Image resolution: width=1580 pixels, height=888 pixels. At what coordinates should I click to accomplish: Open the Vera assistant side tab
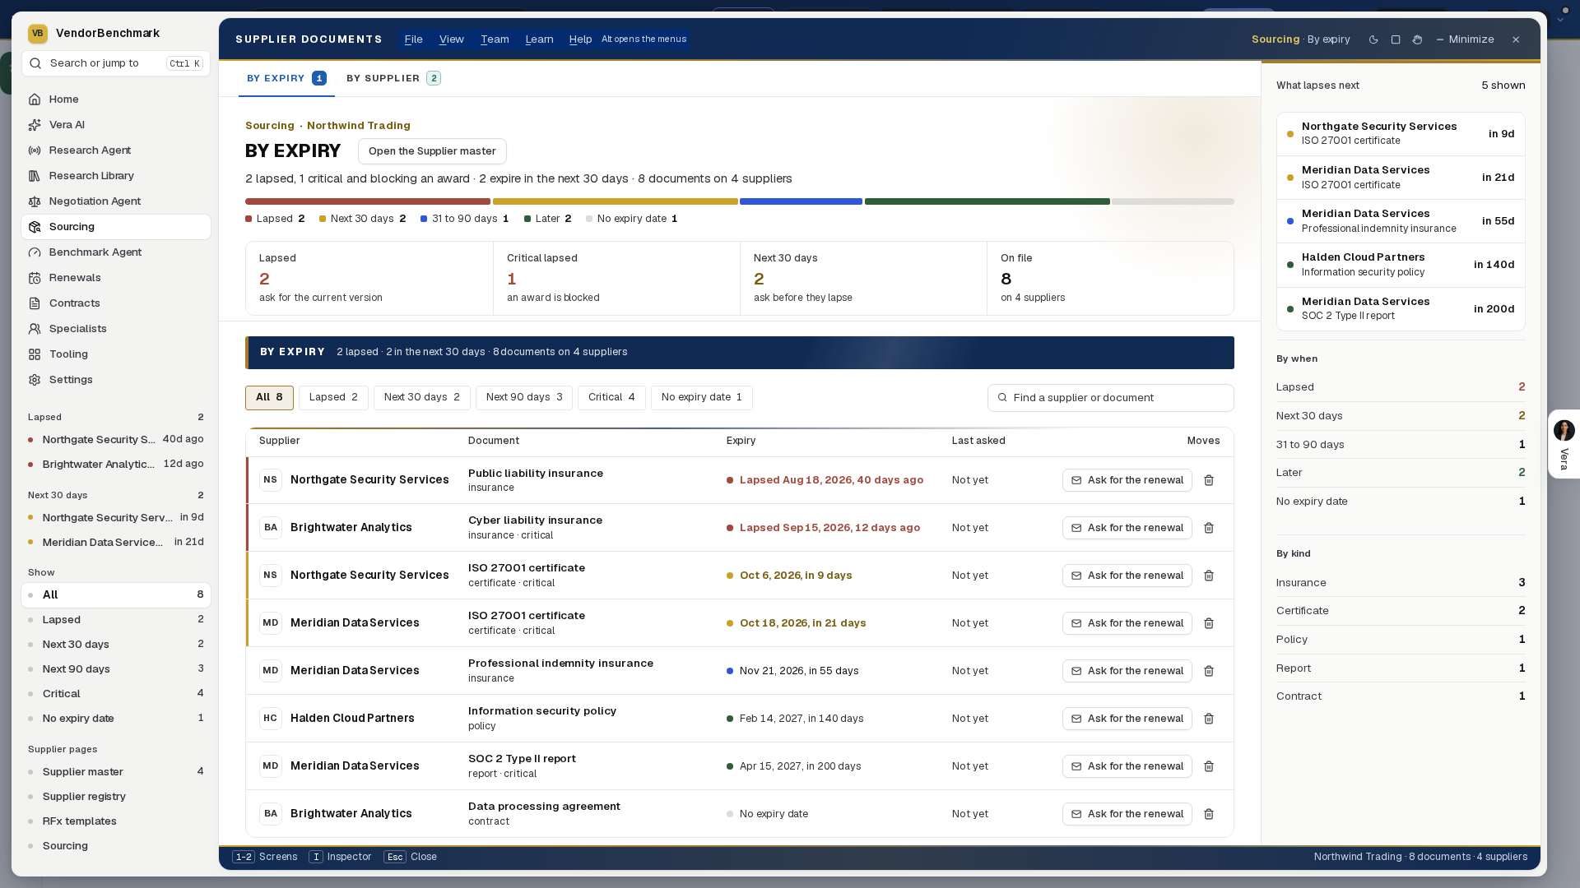pos(1564,444)
